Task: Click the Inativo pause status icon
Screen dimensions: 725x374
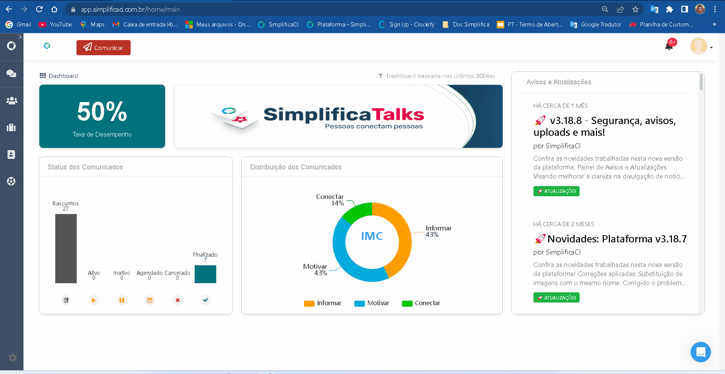Action: click(x=122, y=300)
